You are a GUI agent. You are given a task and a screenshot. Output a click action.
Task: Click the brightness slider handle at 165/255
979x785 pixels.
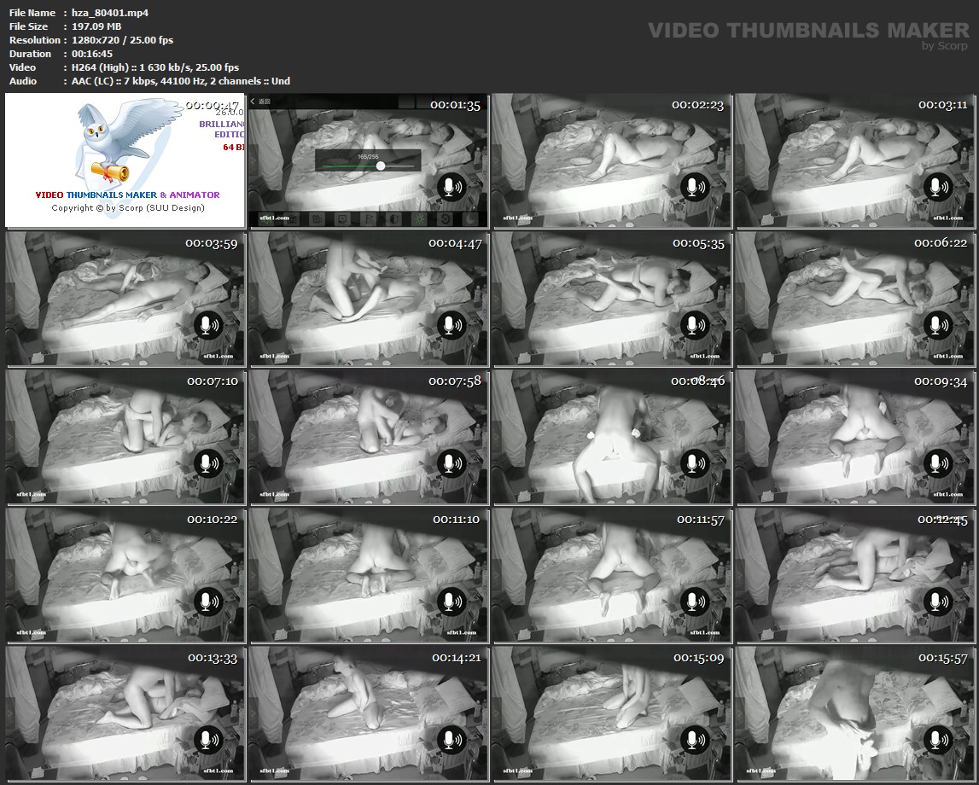[381, 166]
